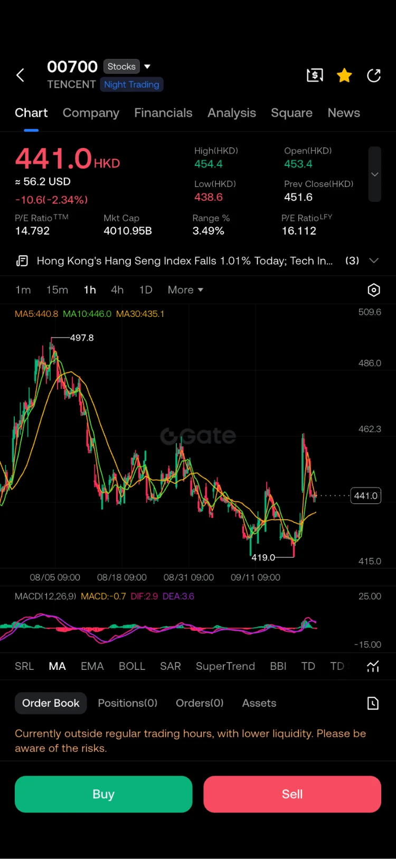Tap the Night Trading badge
Viewport: 396px width, 859px height.
(131, 85)
